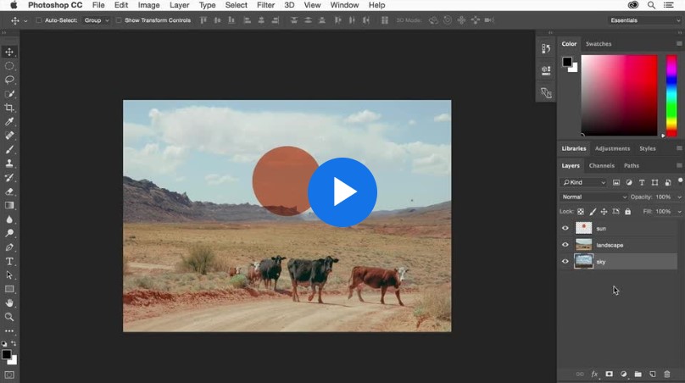Open the Color panel options menu
The height and width of the screenshot is (383, 685).
coord(679,44)
